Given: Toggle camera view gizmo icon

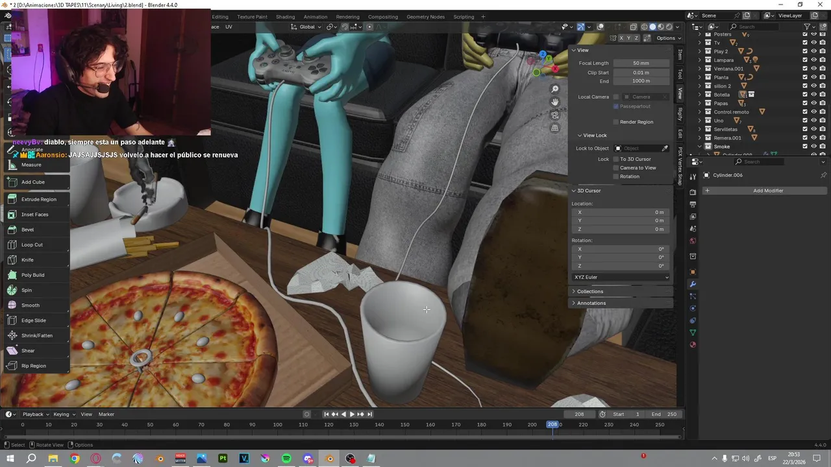Looking at the screenshot, I should pos(554,115).
